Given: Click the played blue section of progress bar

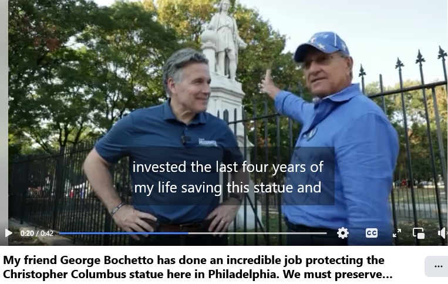Looking at the screenshot, I should [124, 233].
